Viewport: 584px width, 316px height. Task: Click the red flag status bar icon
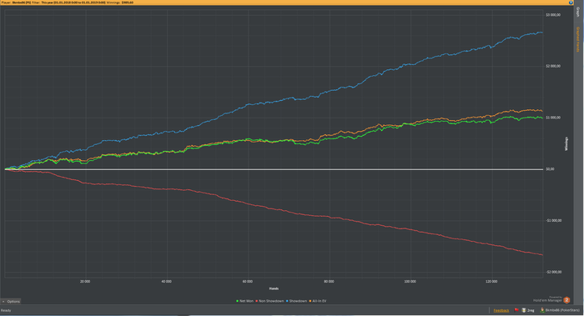[516, 310]
